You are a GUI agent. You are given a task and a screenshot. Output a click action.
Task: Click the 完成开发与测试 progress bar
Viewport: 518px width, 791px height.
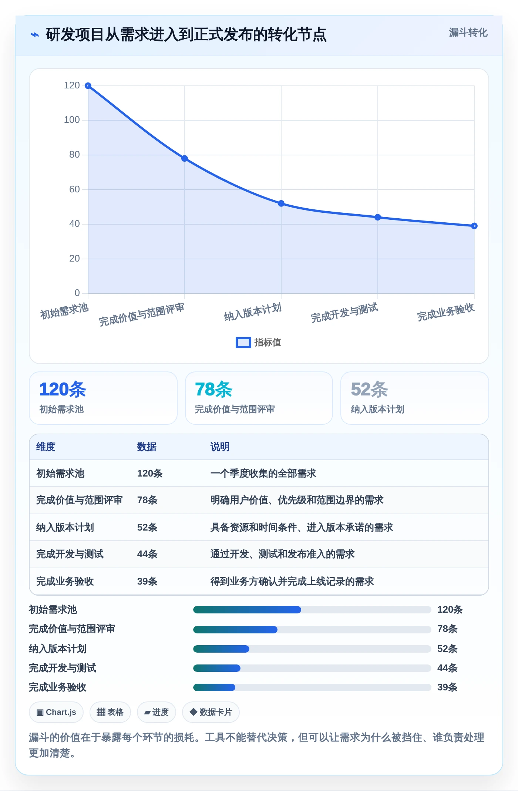tap(312, 668)
